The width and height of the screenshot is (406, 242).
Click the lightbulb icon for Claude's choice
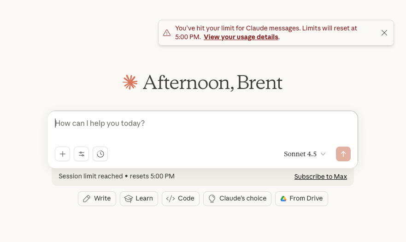[212, 199]
